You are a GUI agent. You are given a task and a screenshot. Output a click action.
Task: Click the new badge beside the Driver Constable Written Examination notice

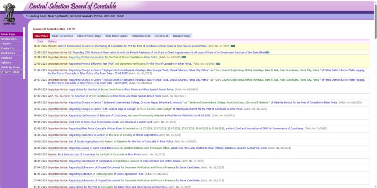(x=184, y=57)
